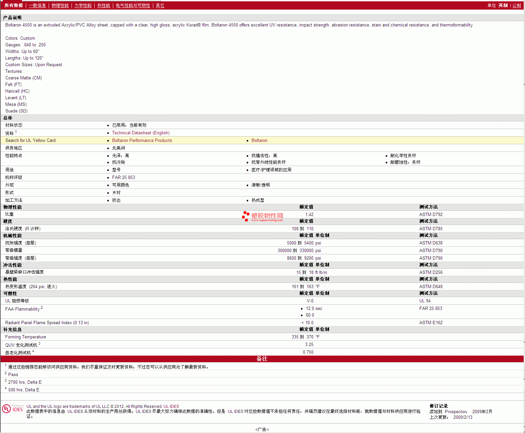
Task: Click footnote 1 superscript next to 资料
Action: [16, 132]
